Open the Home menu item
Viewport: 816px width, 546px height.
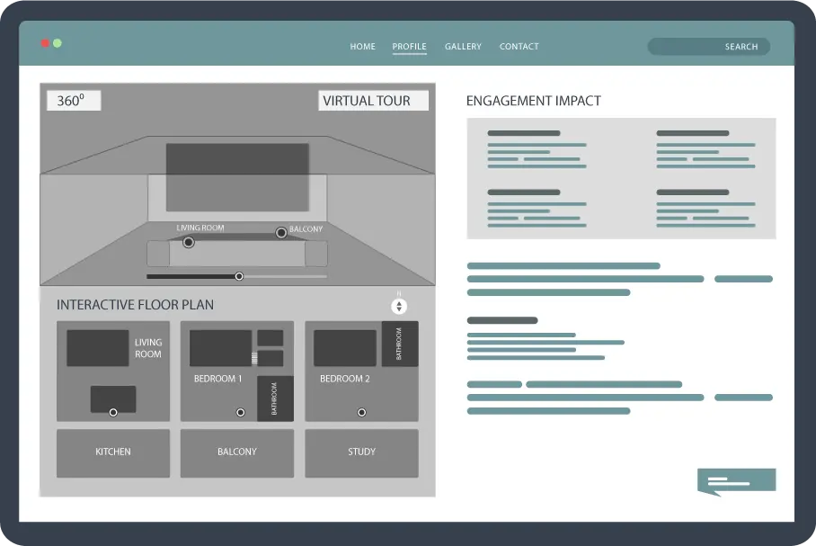click(x=363, y=47)
